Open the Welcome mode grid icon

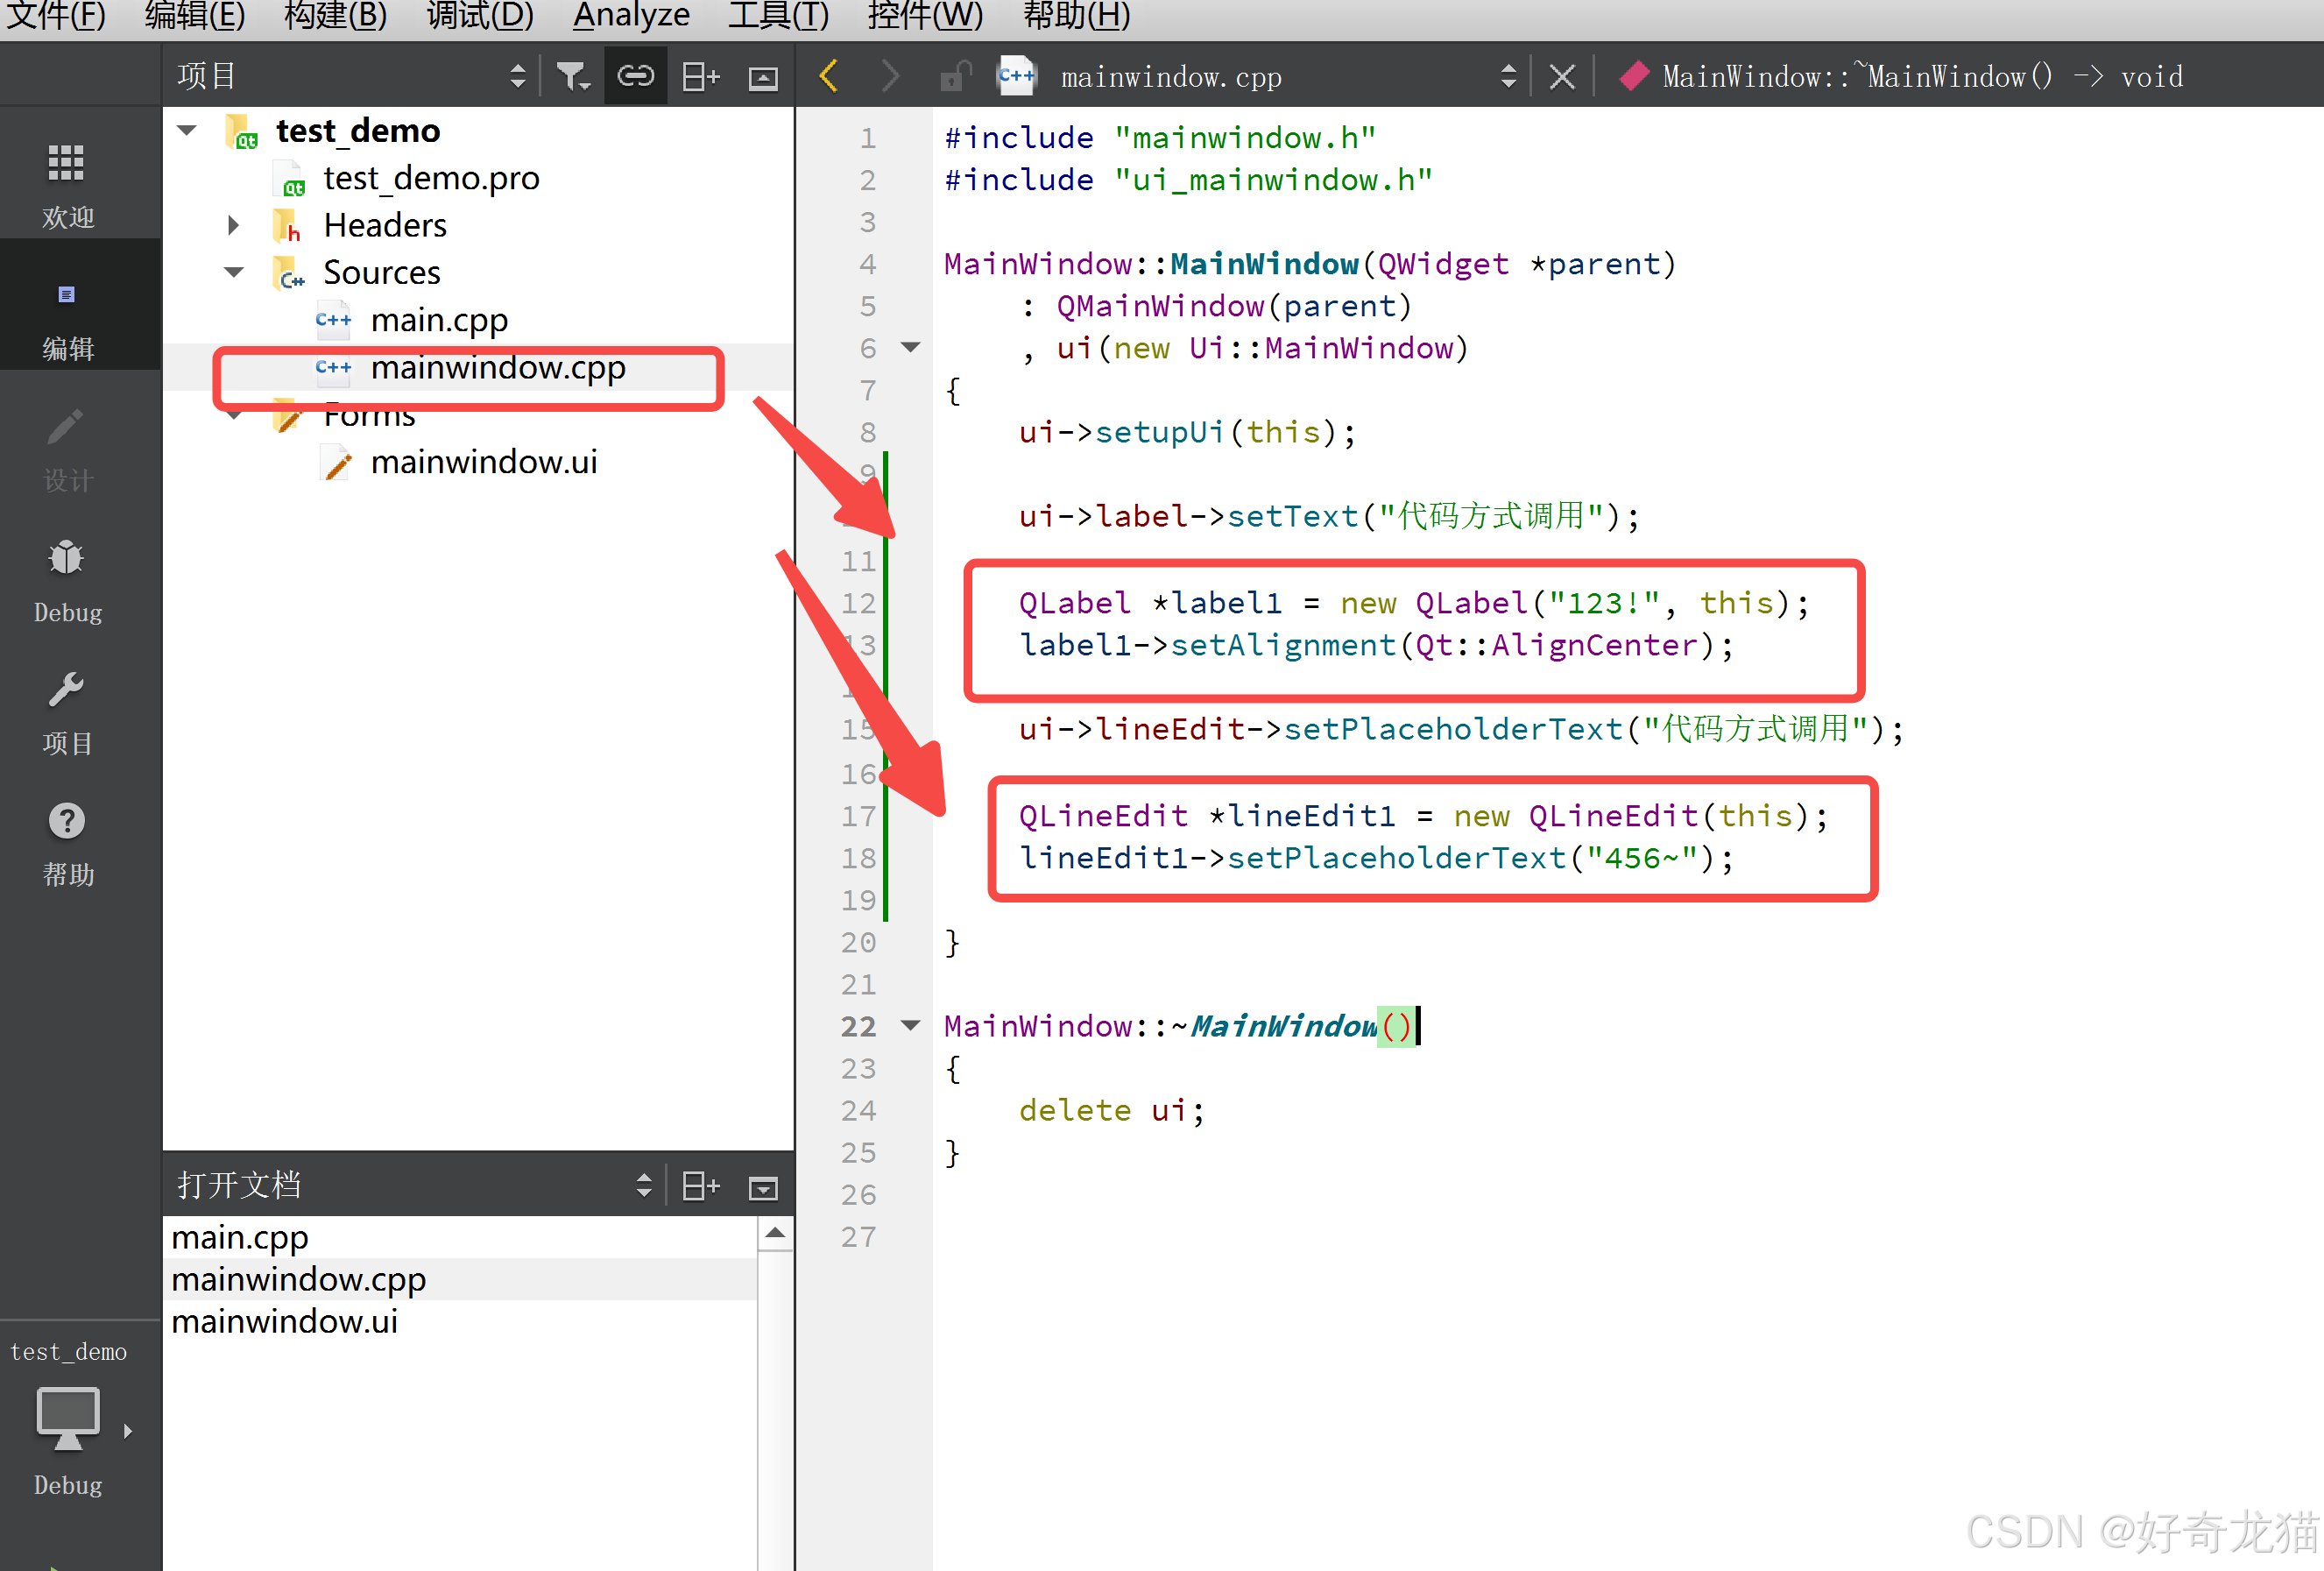point(66,164)
